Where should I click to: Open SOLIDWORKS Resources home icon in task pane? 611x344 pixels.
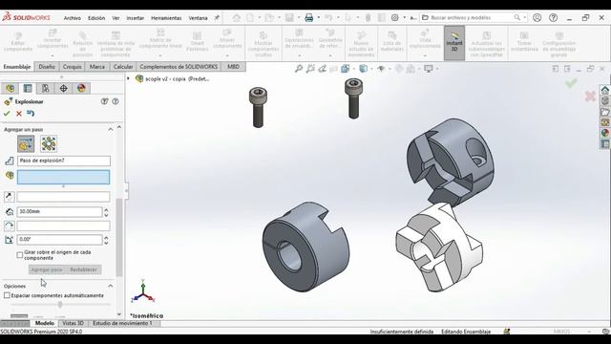pyautogui.click(x=604, y=90)
